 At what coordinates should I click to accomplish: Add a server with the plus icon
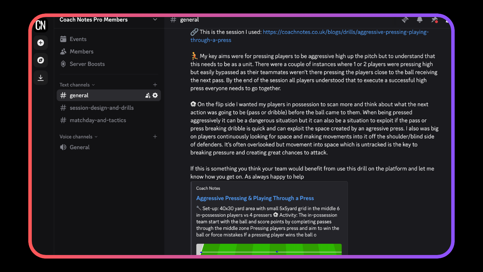[41, 43]
